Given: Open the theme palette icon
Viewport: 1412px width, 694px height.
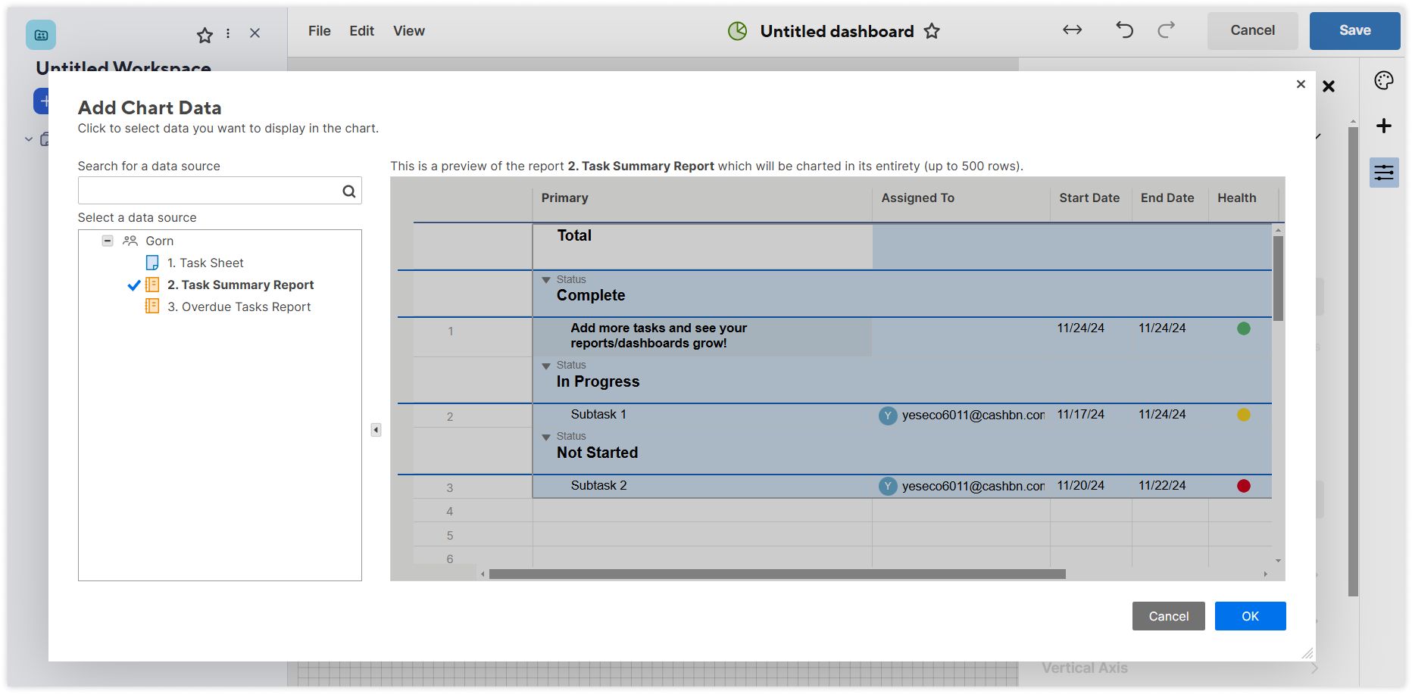Looking at the screenshot, I should click(x=1384, y=80).
